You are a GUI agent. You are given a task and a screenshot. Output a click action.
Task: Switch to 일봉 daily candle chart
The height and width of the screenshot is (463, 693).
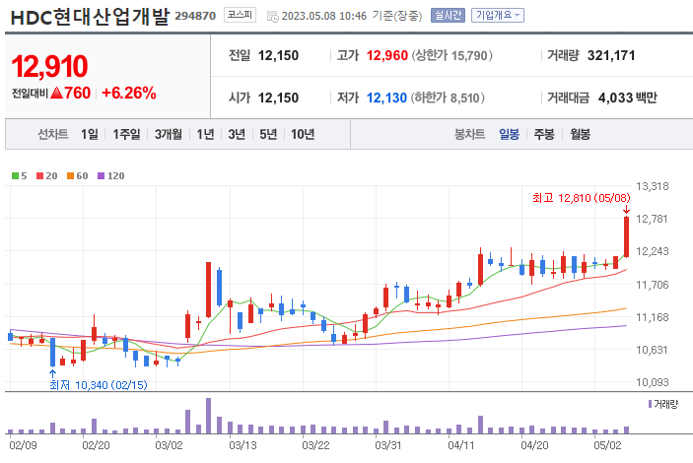509,134
